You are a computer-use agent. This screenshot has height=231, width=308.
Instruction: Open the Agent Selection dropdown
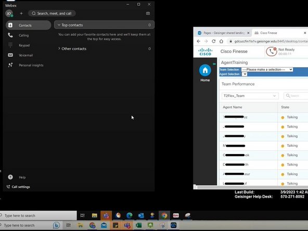245,74
